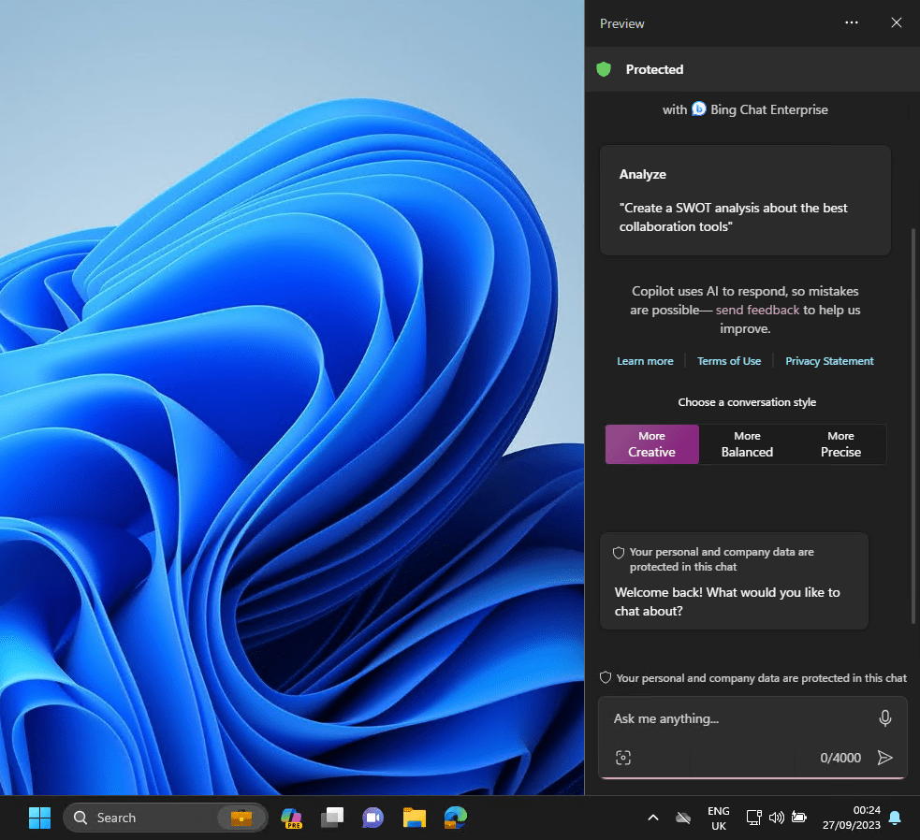The width and height of the screenshot is (920, 840).
Task: Open the ENG UK language switcher
Action: click(x=718, y=818)
